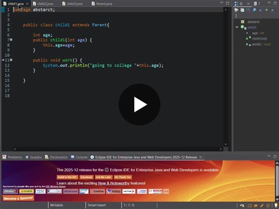
Task: Click the Become a Sponsor button
Action: (18, 198)
